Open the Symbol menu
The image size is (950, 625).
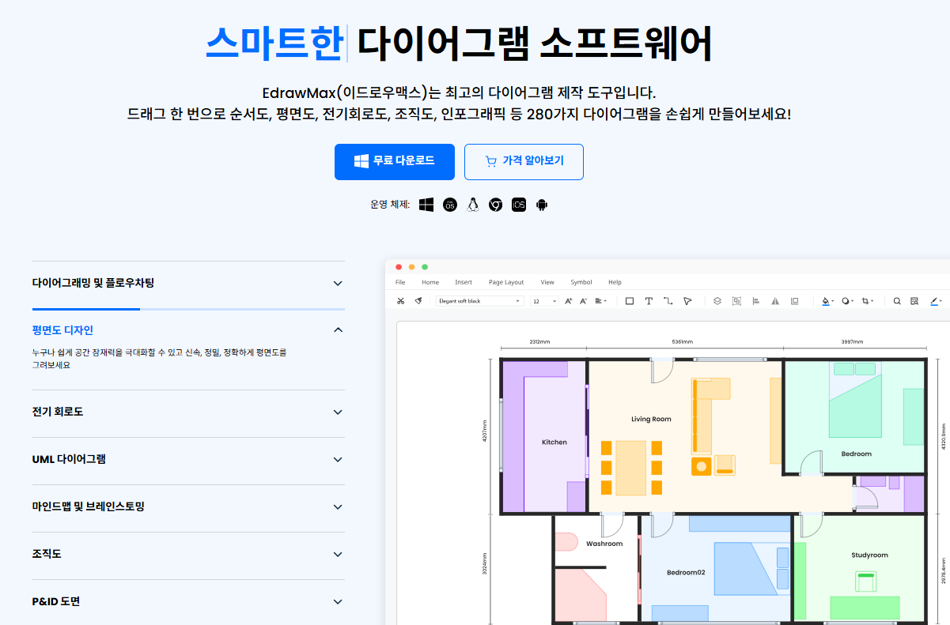click(581, 282)
